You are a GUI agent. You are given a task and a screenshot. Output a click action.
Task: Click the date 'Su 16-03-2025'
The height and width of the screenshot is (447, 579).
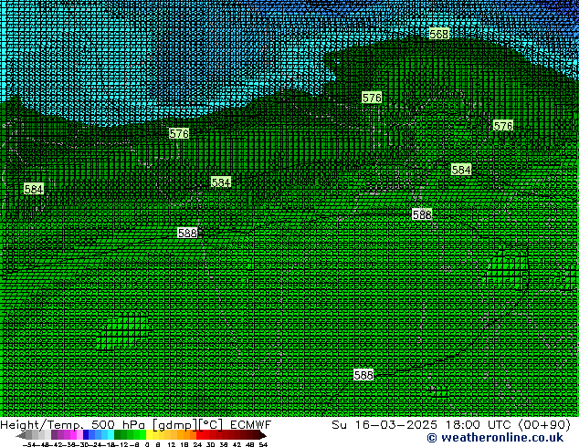click(384, 424)
